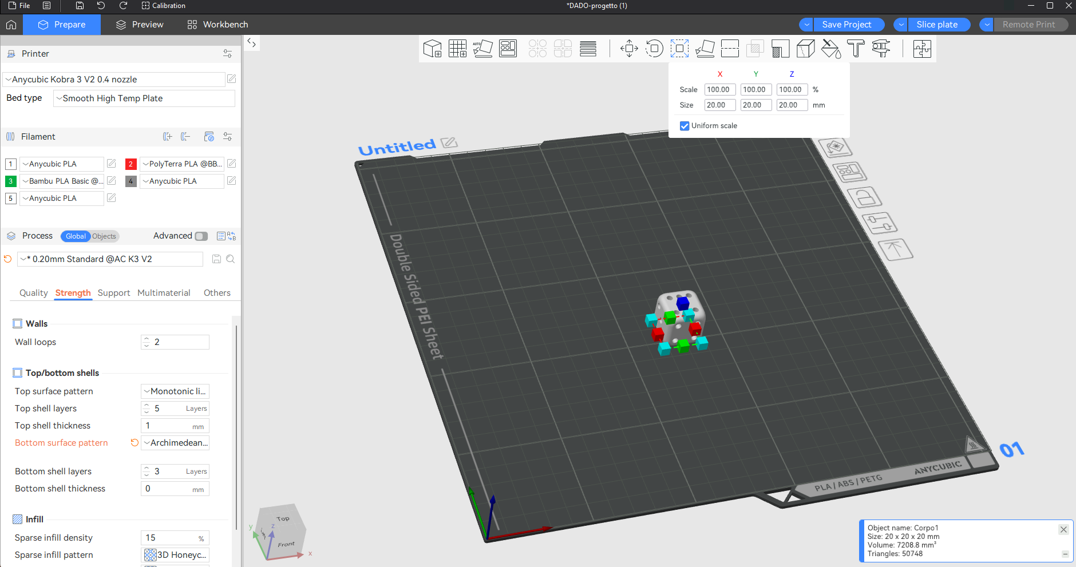This screenshot has height=567, width=1076.
Task: Click filament 2 red color swatch
Action: pos(131,164)
